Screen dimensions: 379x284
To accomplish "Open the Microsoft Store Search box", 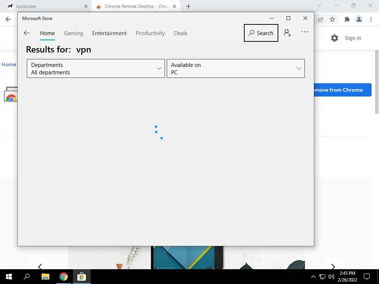I will coord(261,33).
